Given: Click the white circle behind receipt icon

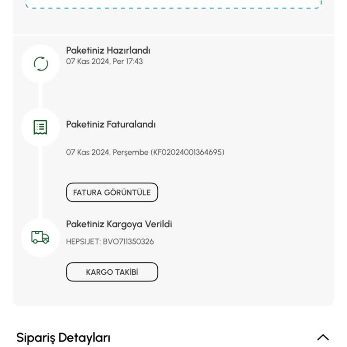Looking at the screenshot, I should [x=40, y=127].
